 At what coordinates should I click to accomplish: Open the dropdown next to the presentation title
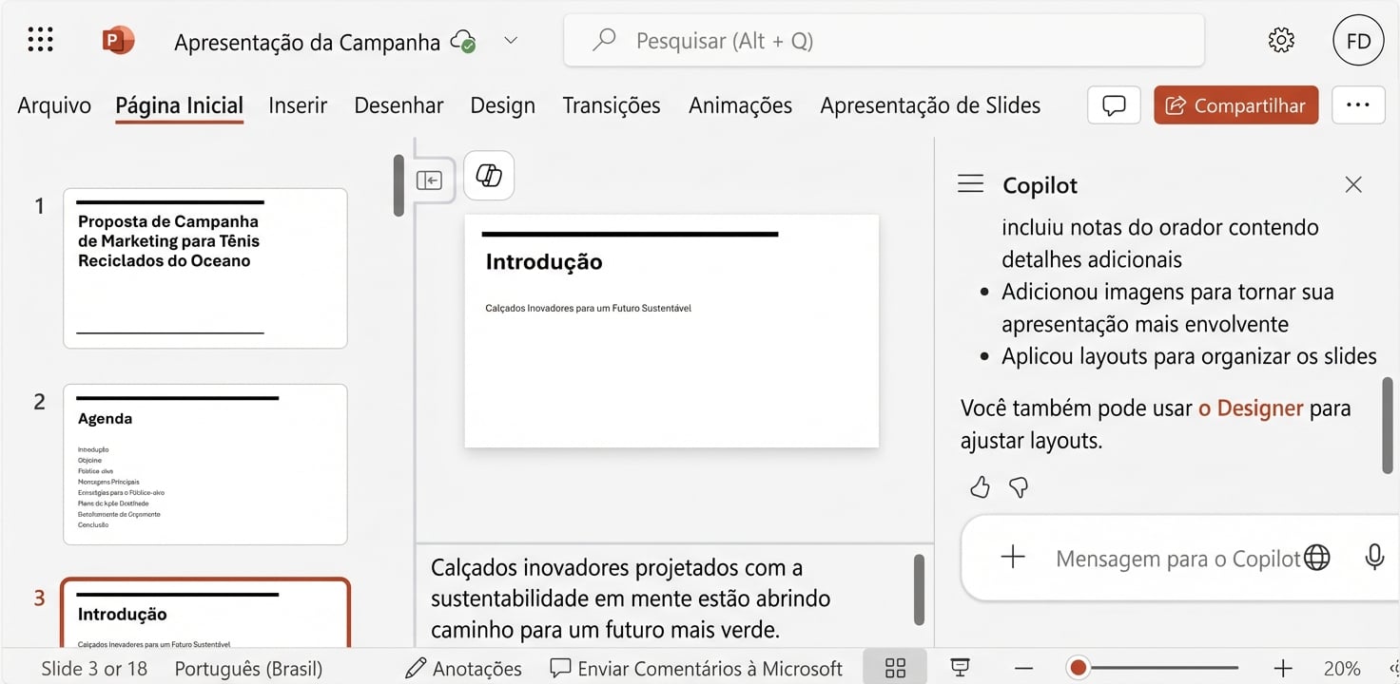pos(511,41)
